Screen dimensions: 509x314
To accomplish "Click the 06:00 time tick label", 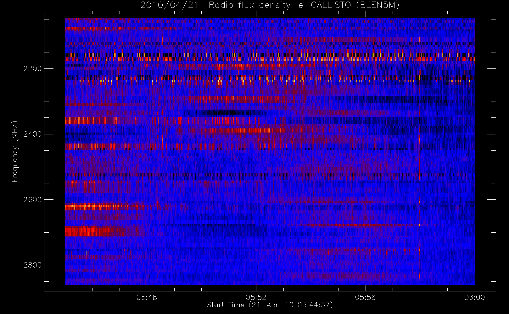I will click(474, 297).
